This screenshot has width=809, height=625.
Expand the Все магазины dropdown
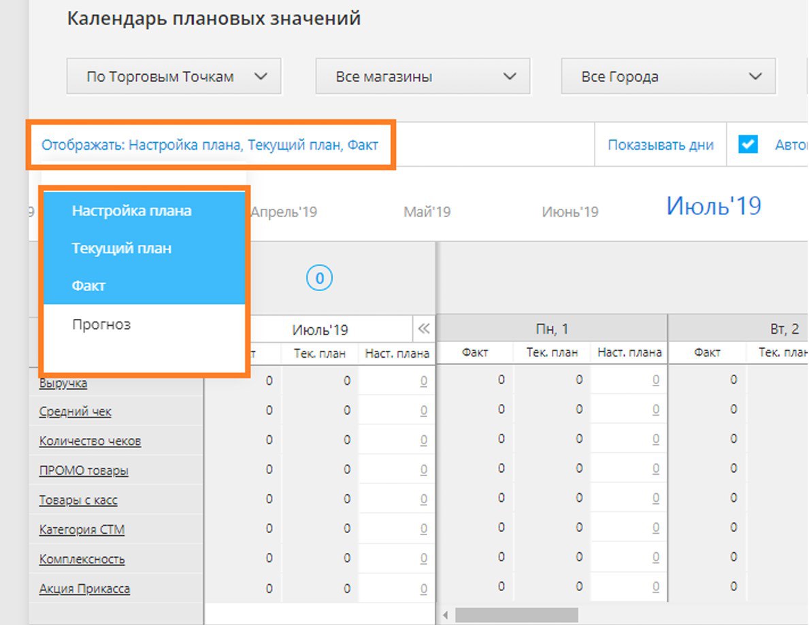(422, 77)
